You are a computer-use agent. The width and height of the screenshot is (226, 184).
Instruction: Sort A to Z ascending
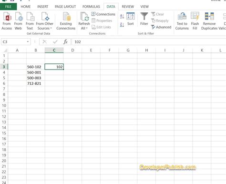click(122, 16)
